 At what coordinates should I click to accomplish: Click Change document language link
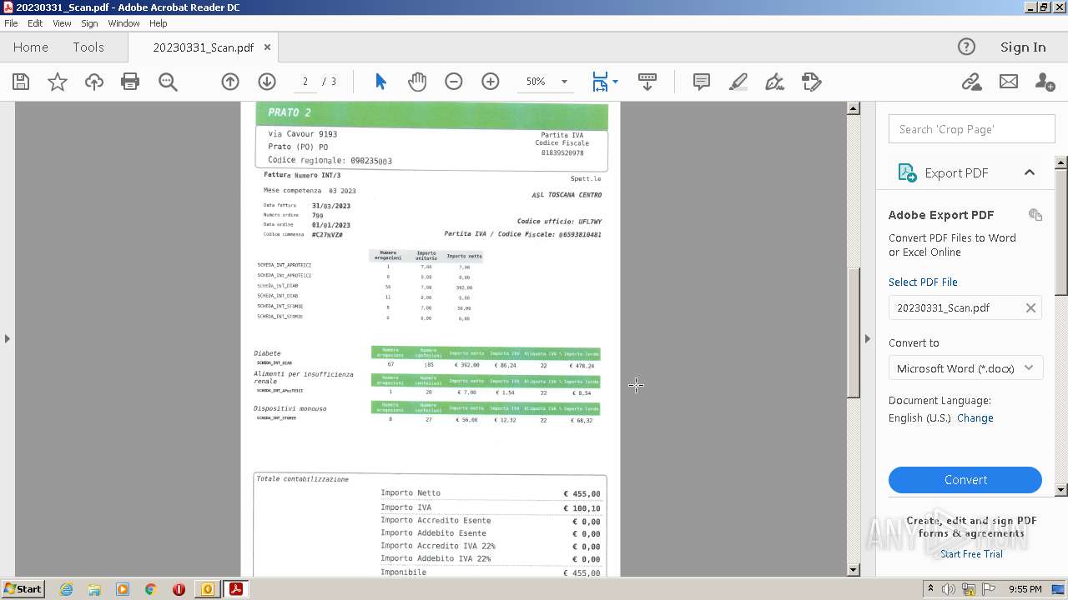tap(975, 418)
